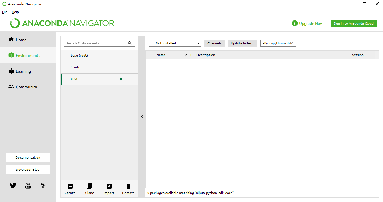Click the Learning book icon
383x202 pixels.
click(11, 71)
